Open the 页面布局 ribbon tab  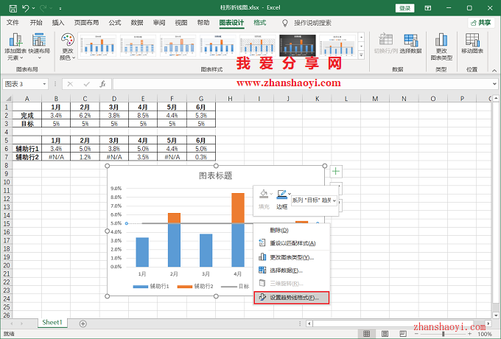pyautogui.click(x=86, y=23)
